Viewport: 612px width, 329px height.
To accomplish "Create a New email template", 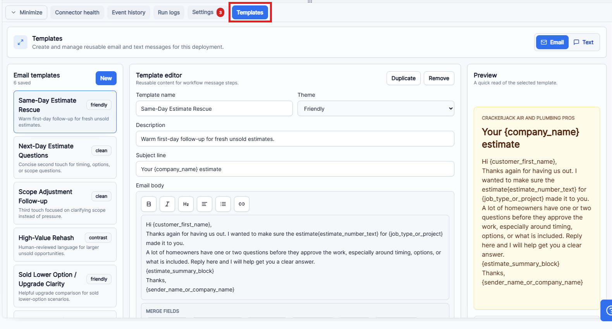I will click(106, 78).
